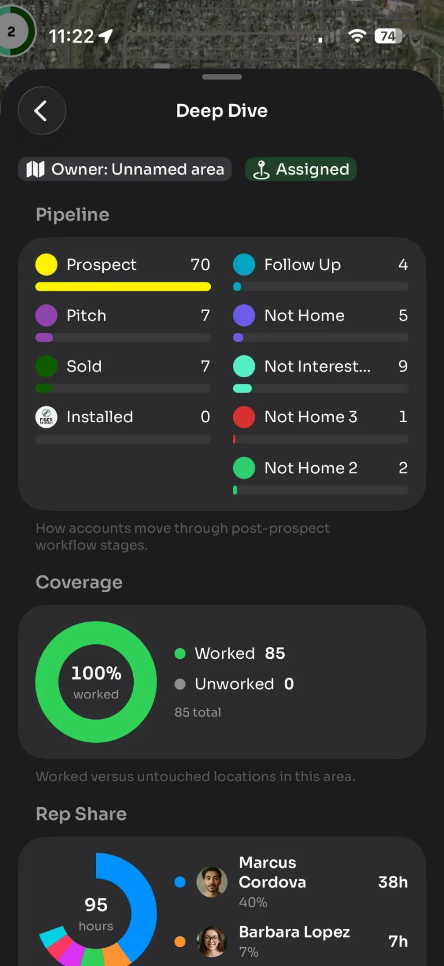Tap the sheet drag handle at top
This screenshot has height=966, width=444.
pos(222,77)
